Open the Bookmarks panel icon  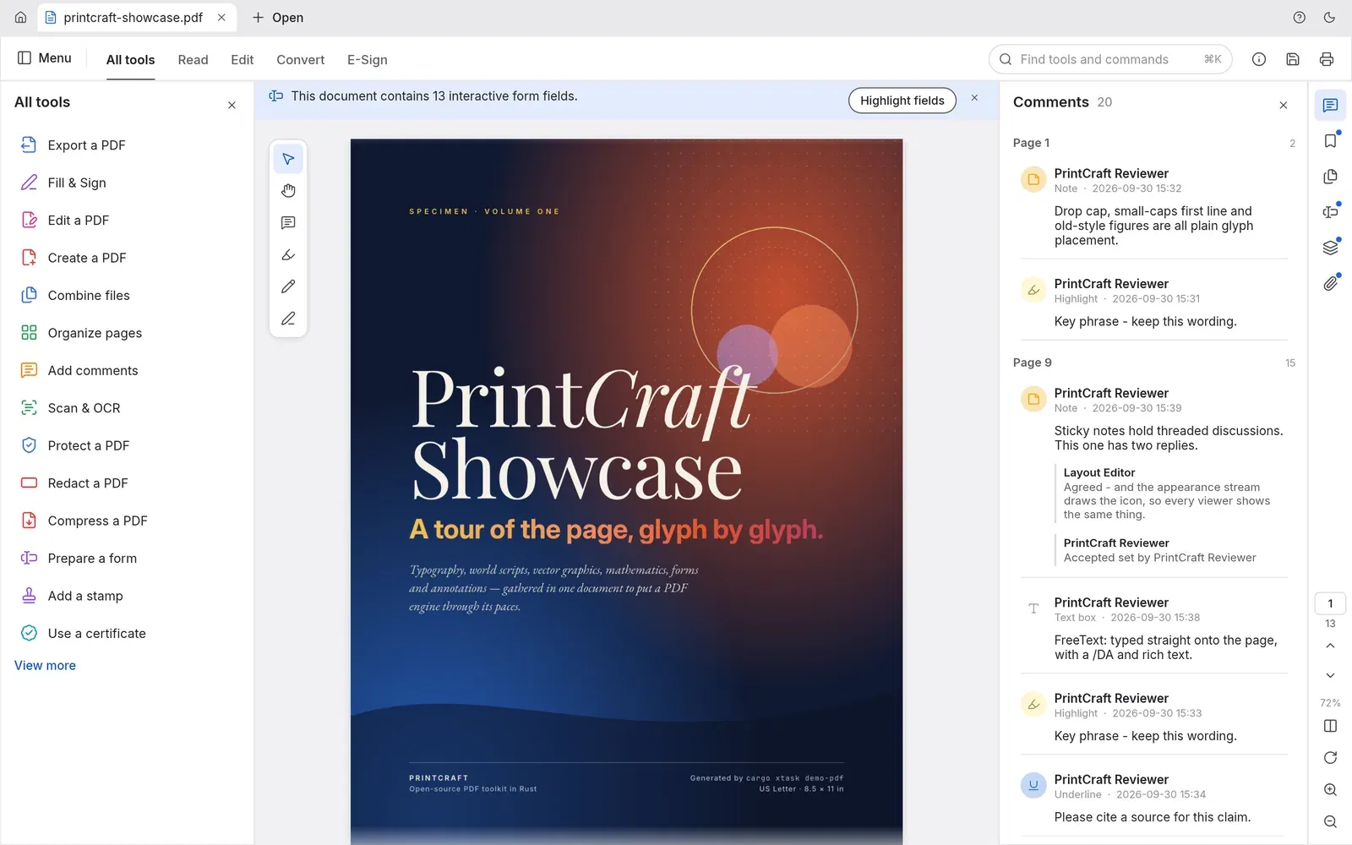point(1330,141)
